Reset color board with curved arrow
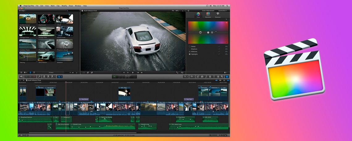This screenshot has width=352, height=141. tap(226, 19)
